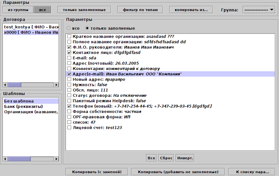This screenshot has height=176, width=279.
Task: Select contract test_kostya in Договора list
Action: point(31,27)
